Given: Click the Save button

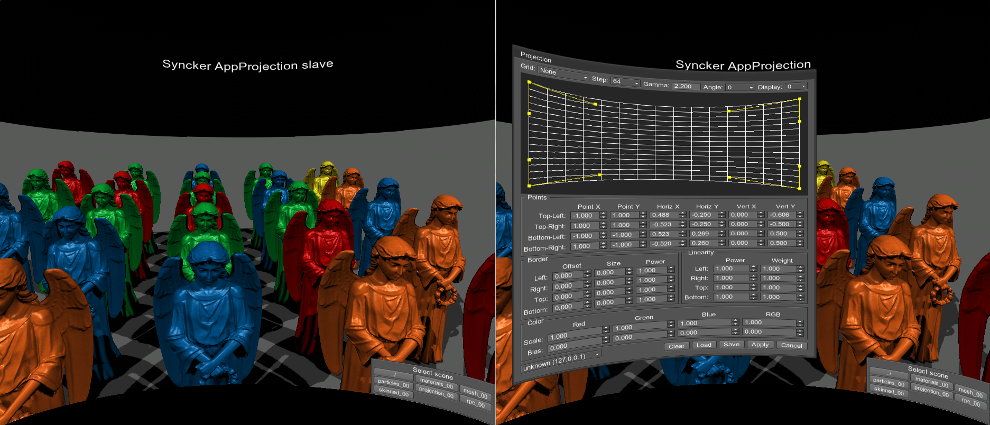Looking at the screenshot, I should [x=732, y=345].
